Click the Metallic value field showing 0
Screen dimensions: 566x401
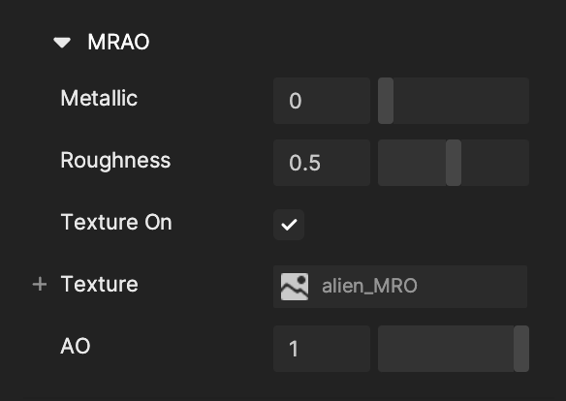(322, 101)
